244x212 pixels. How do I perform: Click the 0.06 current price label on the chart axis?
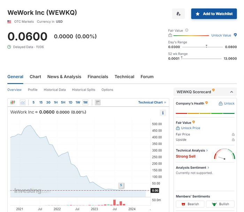pos(155,190)
